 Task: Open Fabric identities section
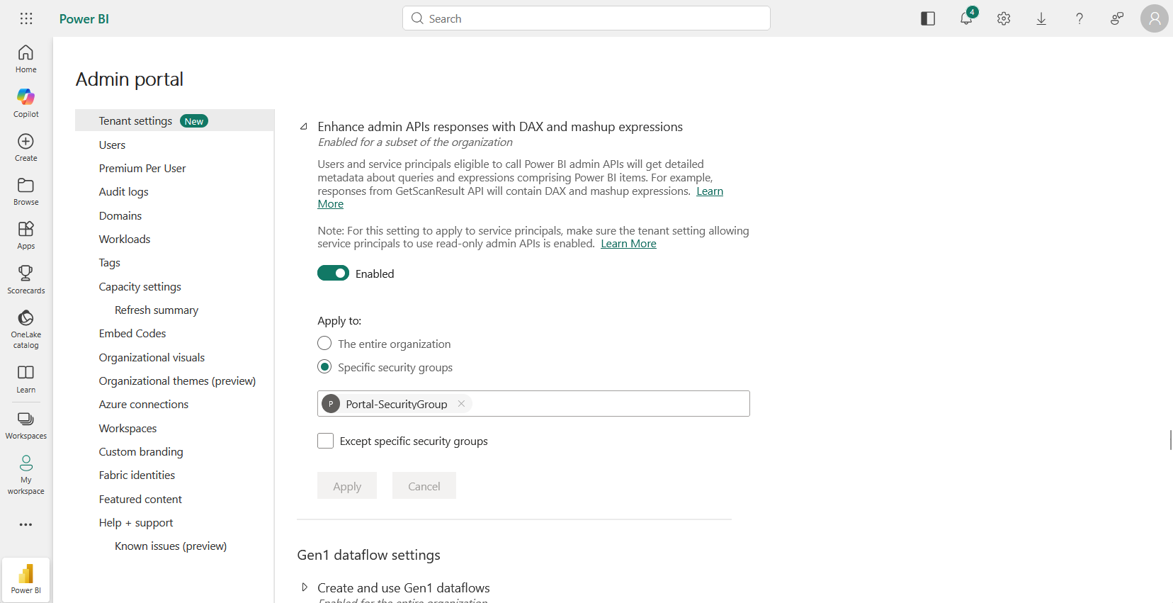(x=137, y=475)
